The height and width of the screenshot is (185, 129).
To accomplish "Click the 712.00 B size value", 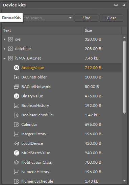I will tap(93, 68).
